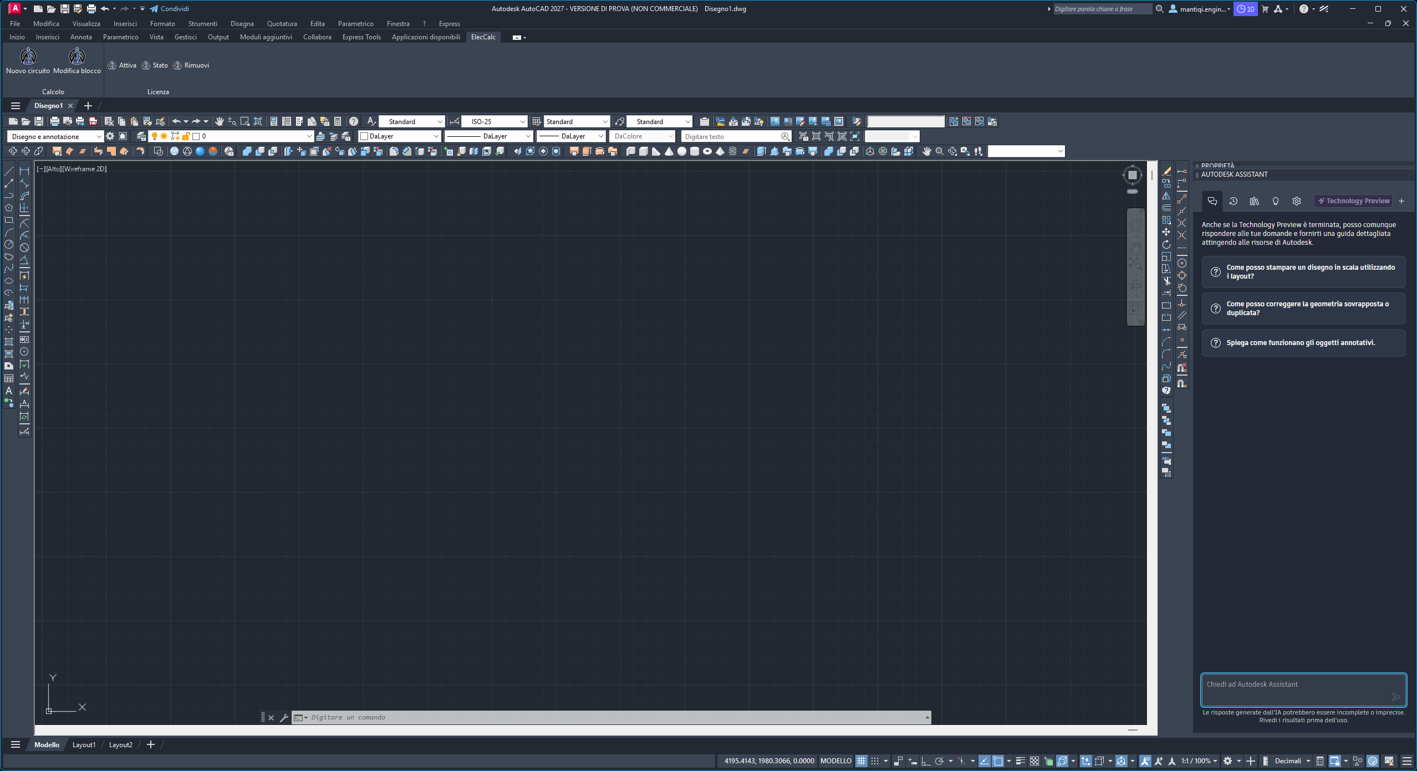Click the ViewCube top face
This screenshot has width=1417, height=771.
pyautogui.click(x=1133, y=175)
